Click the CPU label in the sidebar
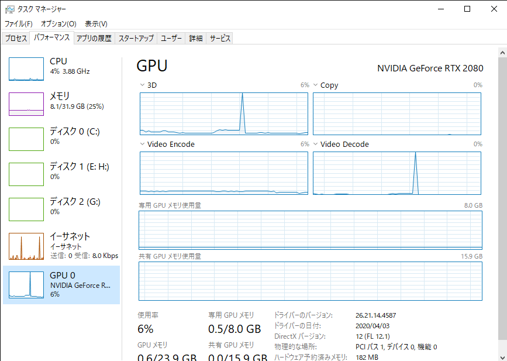 pos(58,61)
